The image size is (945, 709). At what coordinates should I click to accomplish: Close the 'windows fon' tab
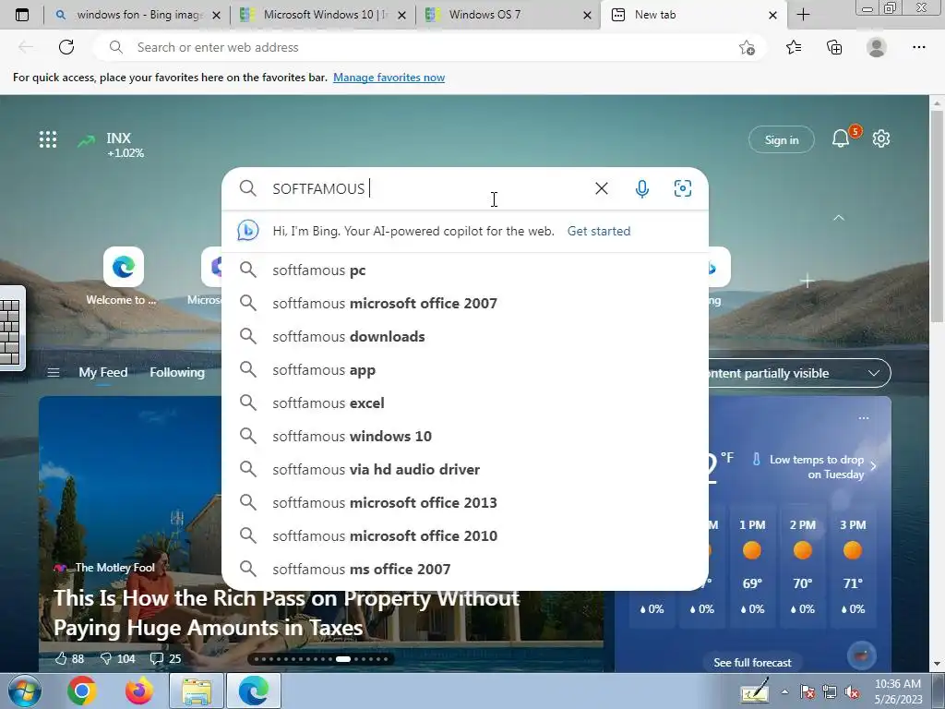(x=216, y=15)
